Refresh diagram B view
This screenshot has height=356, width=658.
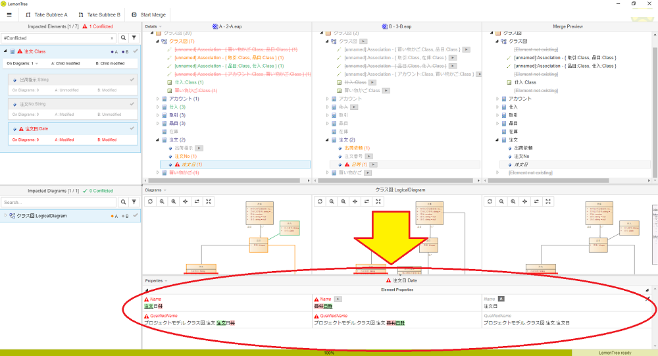point(320,201)
